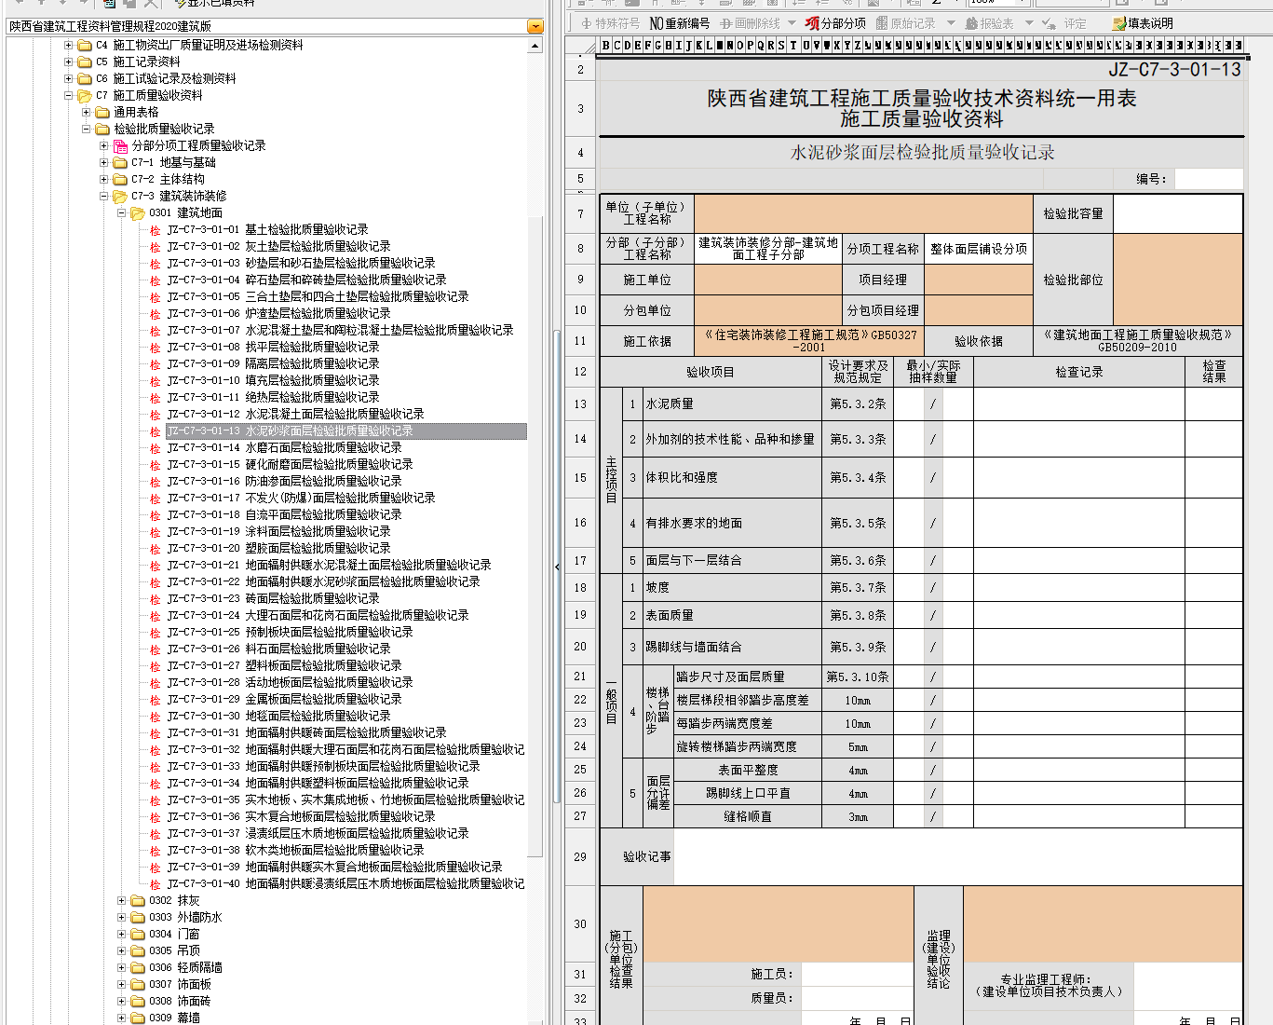Click the tree panel scroll-up arrow
1273x1025 pixels.
pos(535,46)
